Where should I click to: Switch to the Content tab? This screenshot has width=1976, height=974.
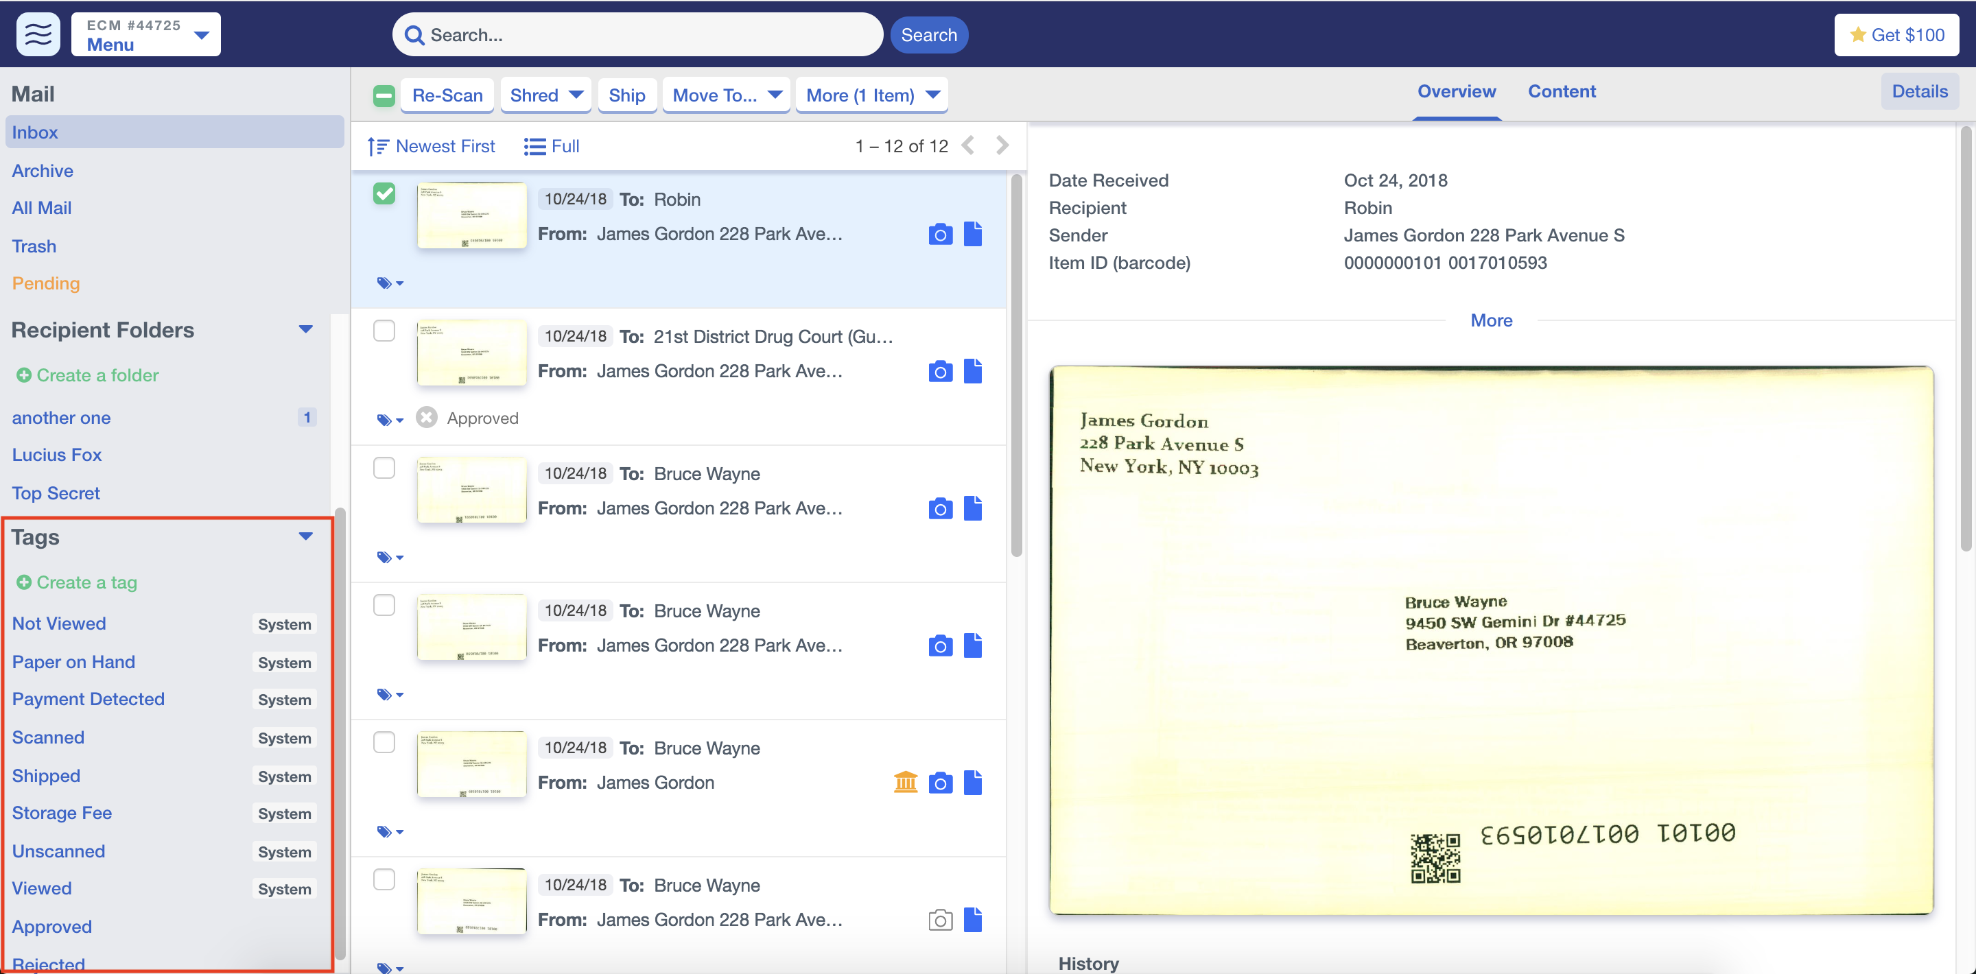pyautogui.click(x=1561, y=91)
